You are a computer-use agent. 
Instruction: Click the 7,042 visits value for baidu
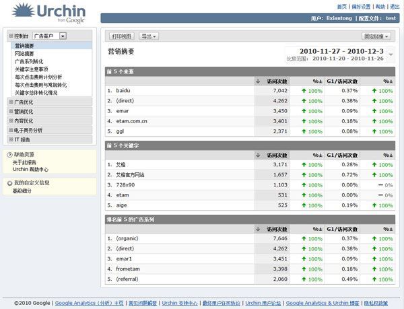[280, 91]
